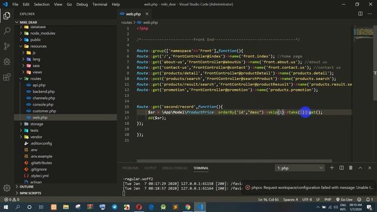The image size is (377, 212).
Task: Open notifications bell in status bar
Action: pyautogui.click(x=369, y=200)
